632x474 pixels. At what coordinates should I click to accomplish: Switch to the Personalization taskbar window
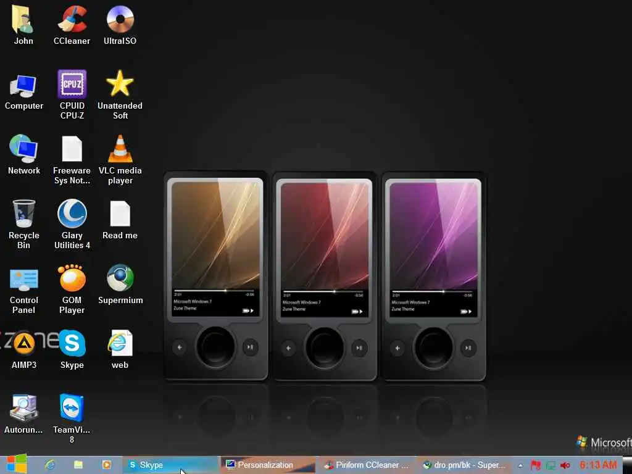click(x=269, y=465)
